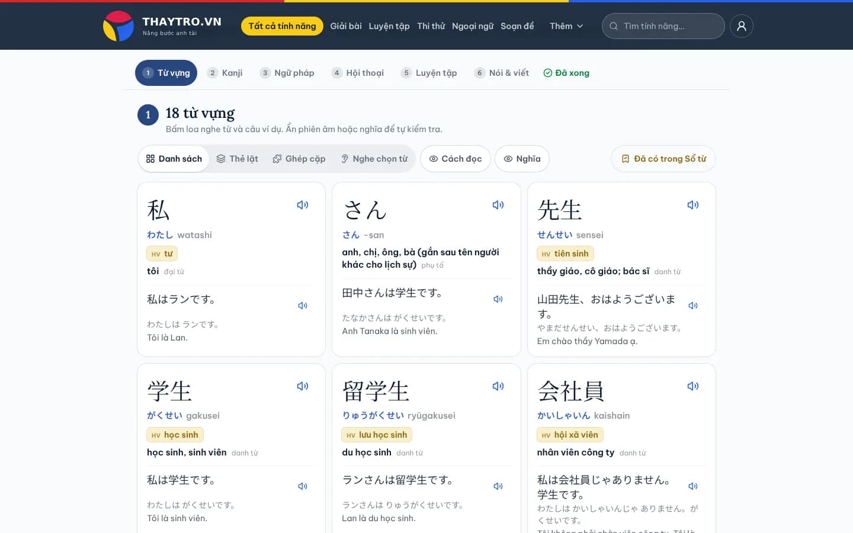Screen dimensions: 853x533
Task: Click the Tất cả tính năng button
Action: (282, 26)
